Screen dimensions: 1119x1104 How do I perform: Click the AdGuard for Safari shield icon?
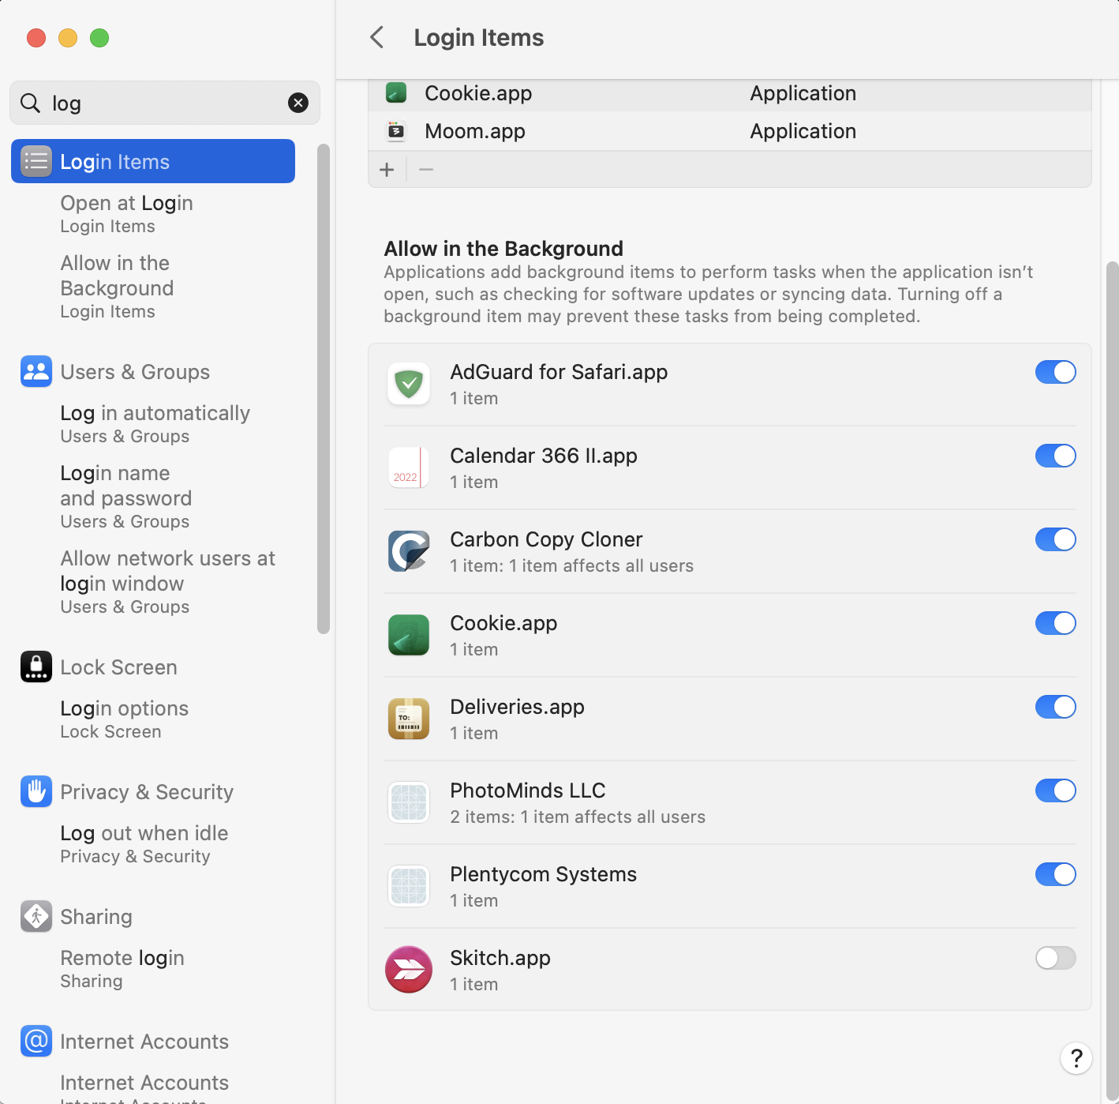(409, 384)
